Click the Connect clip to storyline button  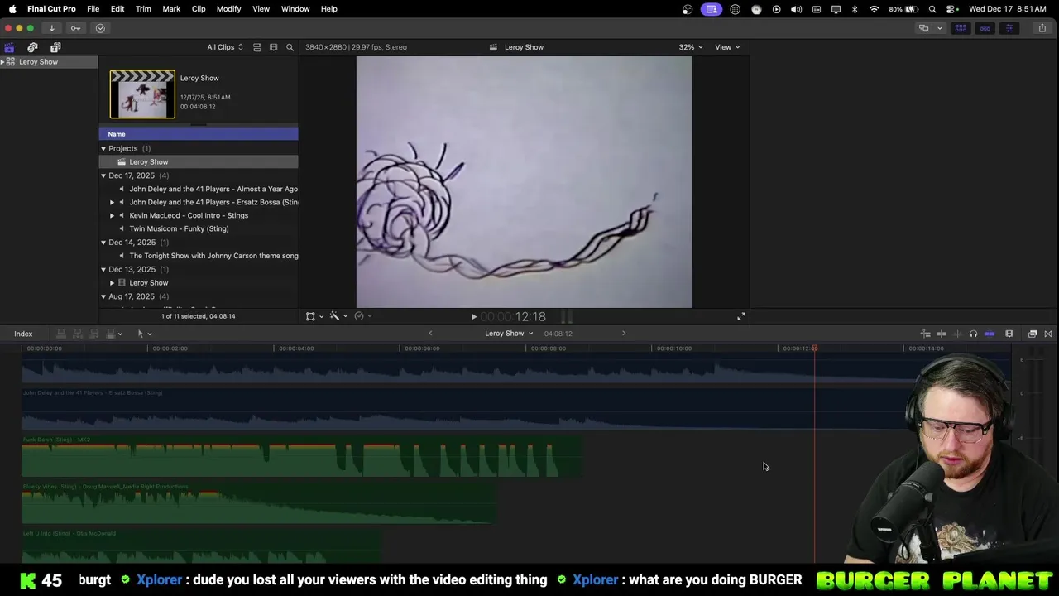click(61, 334)
